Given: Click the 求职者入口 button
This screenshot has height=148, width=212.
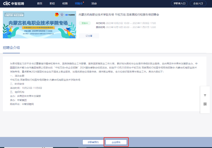Looking at the screenshot, I should click(179, 3).
